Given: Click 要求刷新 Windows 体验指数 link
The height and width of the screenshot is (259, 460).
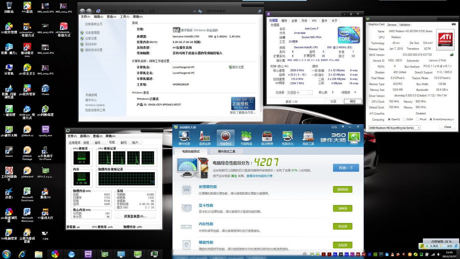Looking at the screenshot, I should tap(199, 30).
